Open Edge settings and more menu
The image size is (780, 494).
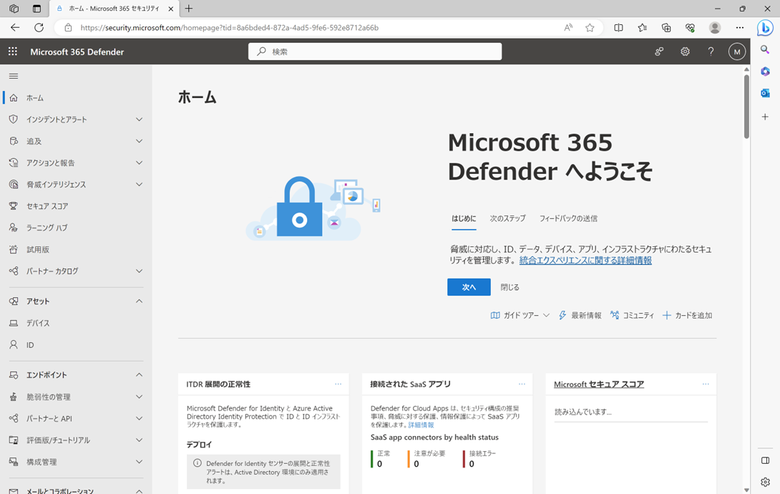(740, 28)
